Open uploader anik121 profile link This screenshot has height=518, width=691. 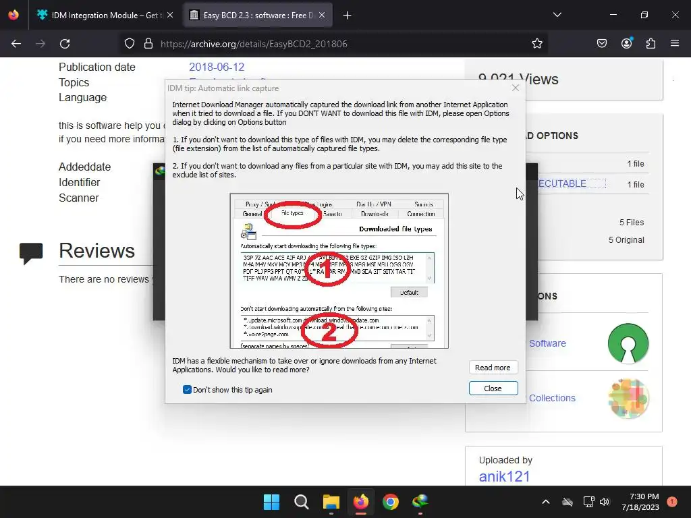(504, 476)
